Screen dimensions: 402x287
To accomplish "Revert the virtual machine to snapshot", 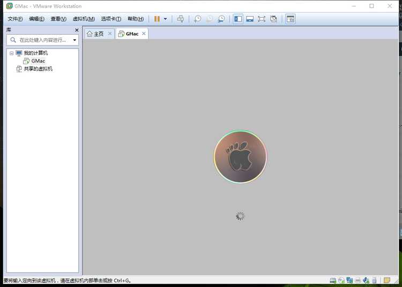I will coord(210,19).
